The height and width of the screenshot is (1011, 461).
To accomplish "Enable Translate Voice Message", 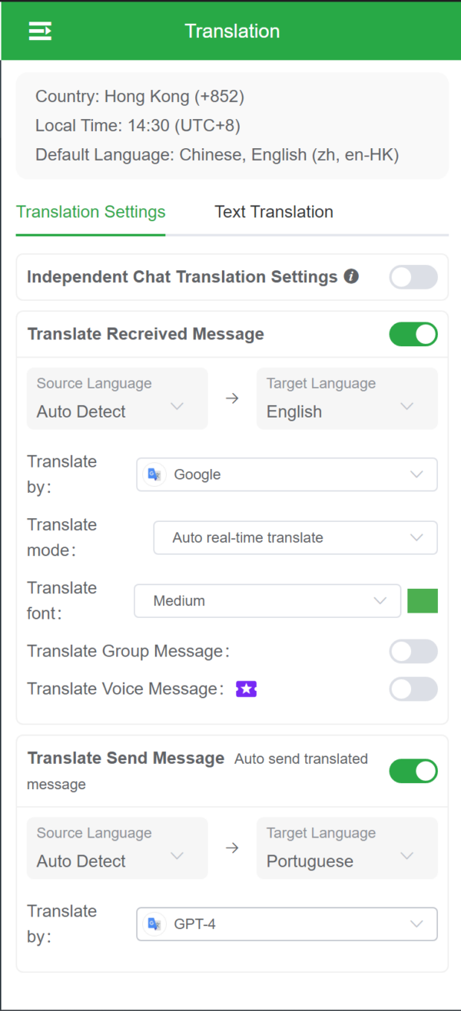I will (x=413, y=689).
